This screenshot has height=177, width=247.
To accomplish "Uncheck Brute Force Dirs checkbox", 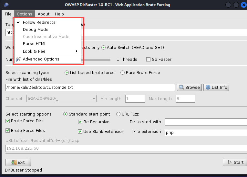I will coord(7,121).
